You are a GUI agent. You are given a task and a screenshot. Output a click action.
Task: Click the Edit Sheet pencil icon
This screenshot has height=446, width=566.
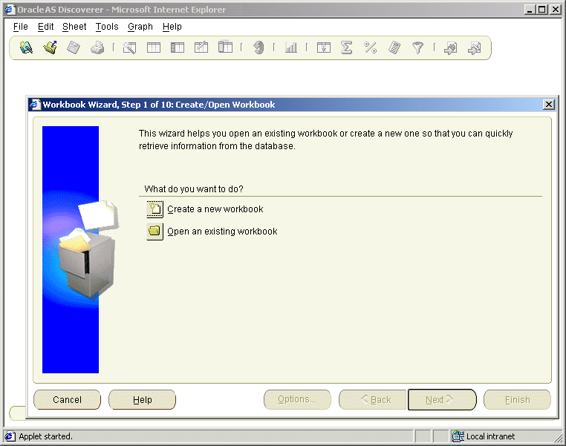(x=201, y=47)
